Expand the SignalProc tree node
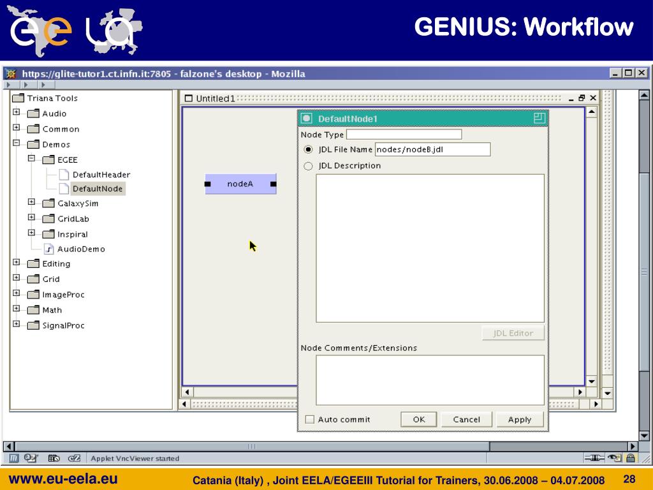 tap(16, 323)
